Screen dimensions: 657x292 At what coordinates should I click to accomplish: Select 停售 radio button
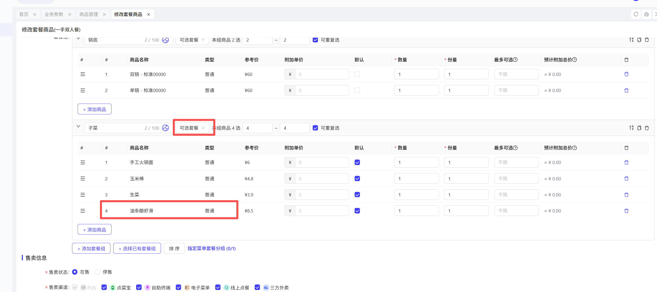point(97,272)
